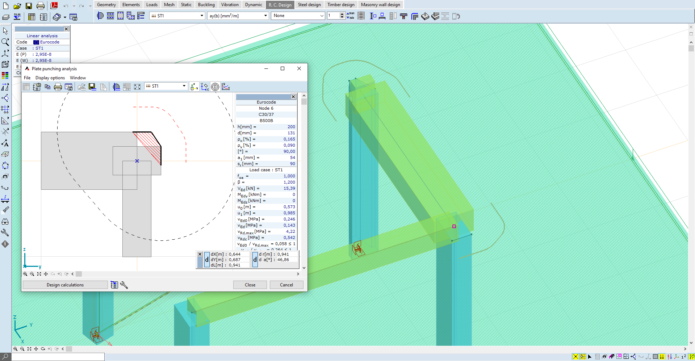Select the zoom magnifier tool in left sidebar

(x=5, y=42)
